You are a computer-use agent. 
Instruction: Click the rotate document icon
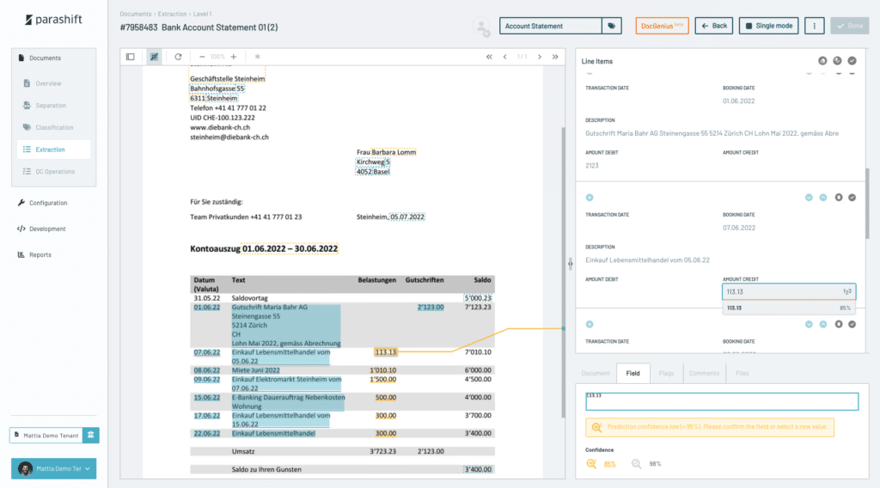(x=178, y=57)
